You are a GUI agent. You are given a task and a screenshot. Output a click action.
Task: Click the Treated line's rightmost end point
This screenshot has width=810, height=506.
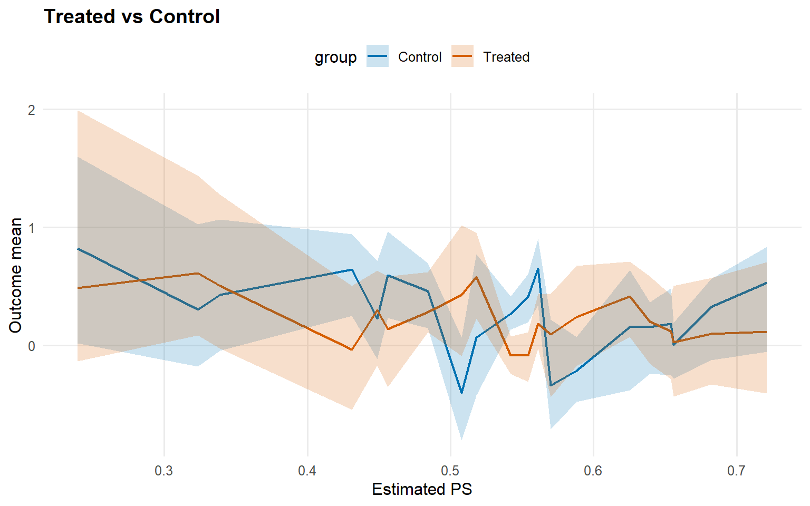766,332
